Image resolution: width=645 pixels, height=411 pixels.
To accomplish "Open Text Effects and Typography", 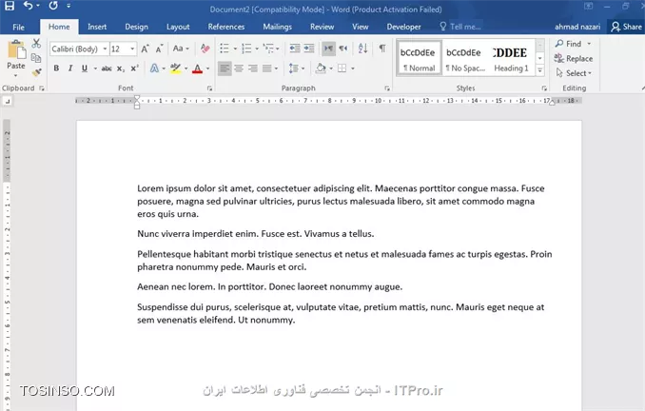I will (x=154, y=68).
